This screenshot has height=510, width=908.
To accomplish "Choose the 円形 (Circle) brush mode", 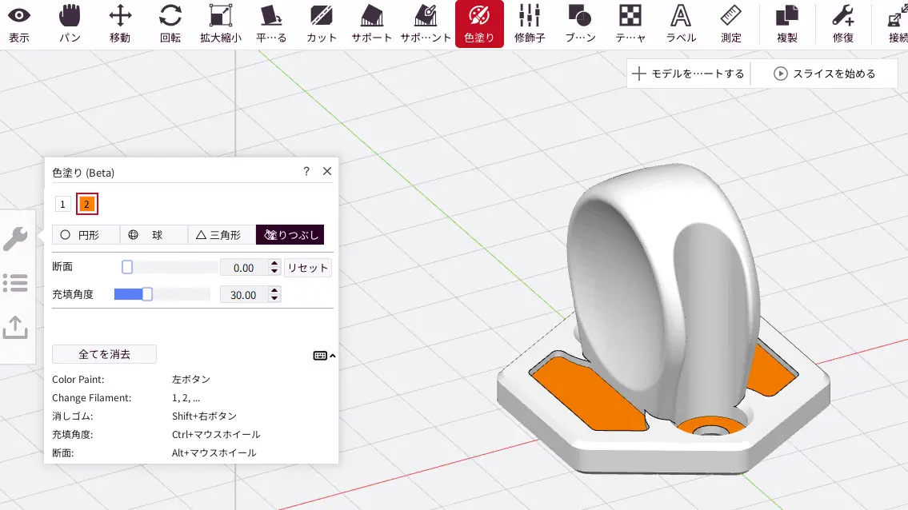I will (86, 235).
